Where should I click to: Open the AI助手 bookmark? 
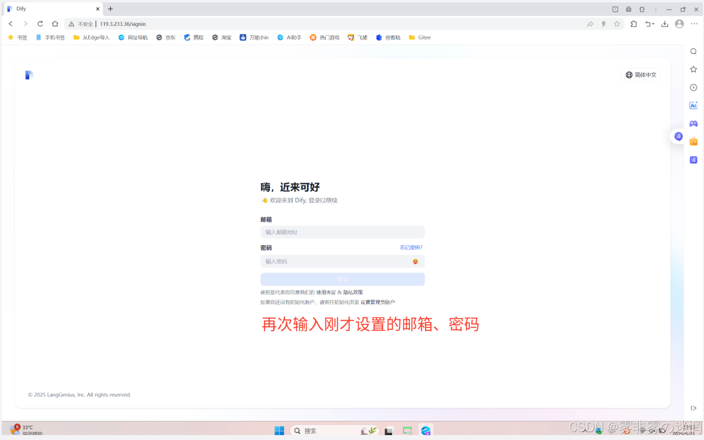pyautogui.click(x=289, y=38)
